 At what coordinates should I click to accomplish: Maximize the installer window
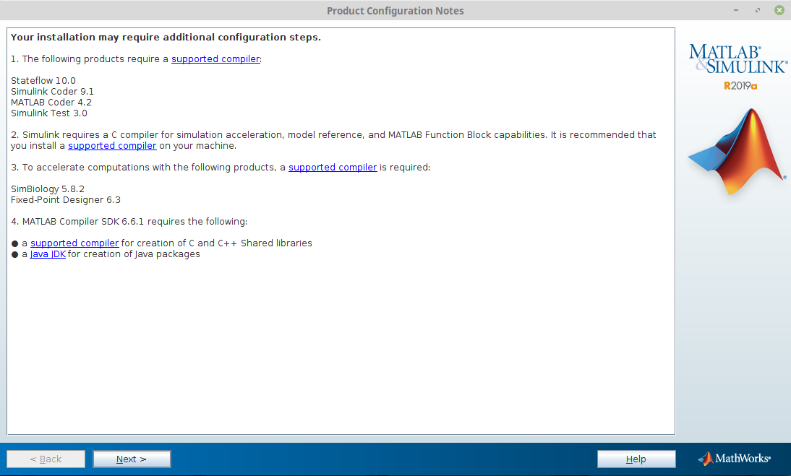(758, 10)
